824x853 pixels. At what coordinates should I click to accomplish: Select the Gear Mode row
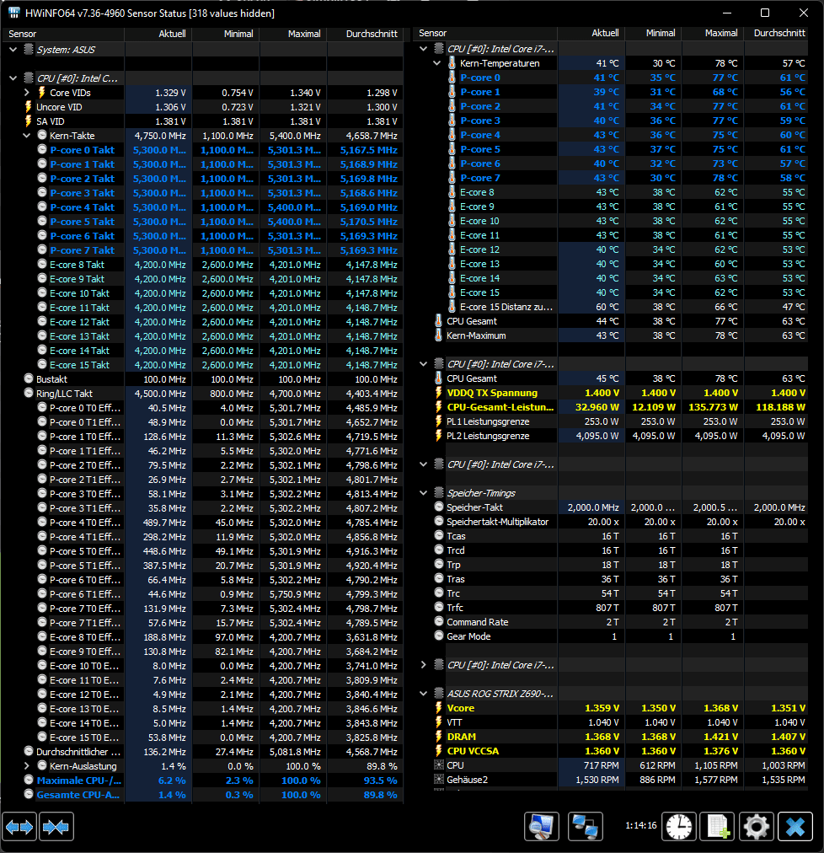coord(612,636)
